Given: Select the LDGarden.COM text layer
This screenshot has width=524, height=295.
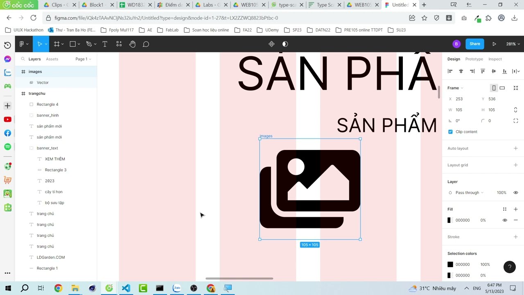Looking at the screenshot, I should pyautogui.click(x=56, y=257).
